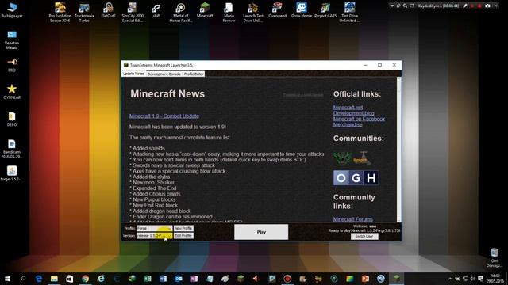Switch to the Update Notes tab
Viewport: 508px width, 285px height.
tap(133, 74)
